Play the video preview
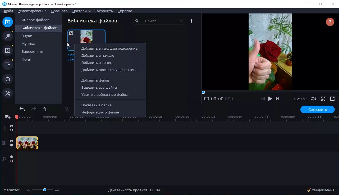 [x=270, y=99]
